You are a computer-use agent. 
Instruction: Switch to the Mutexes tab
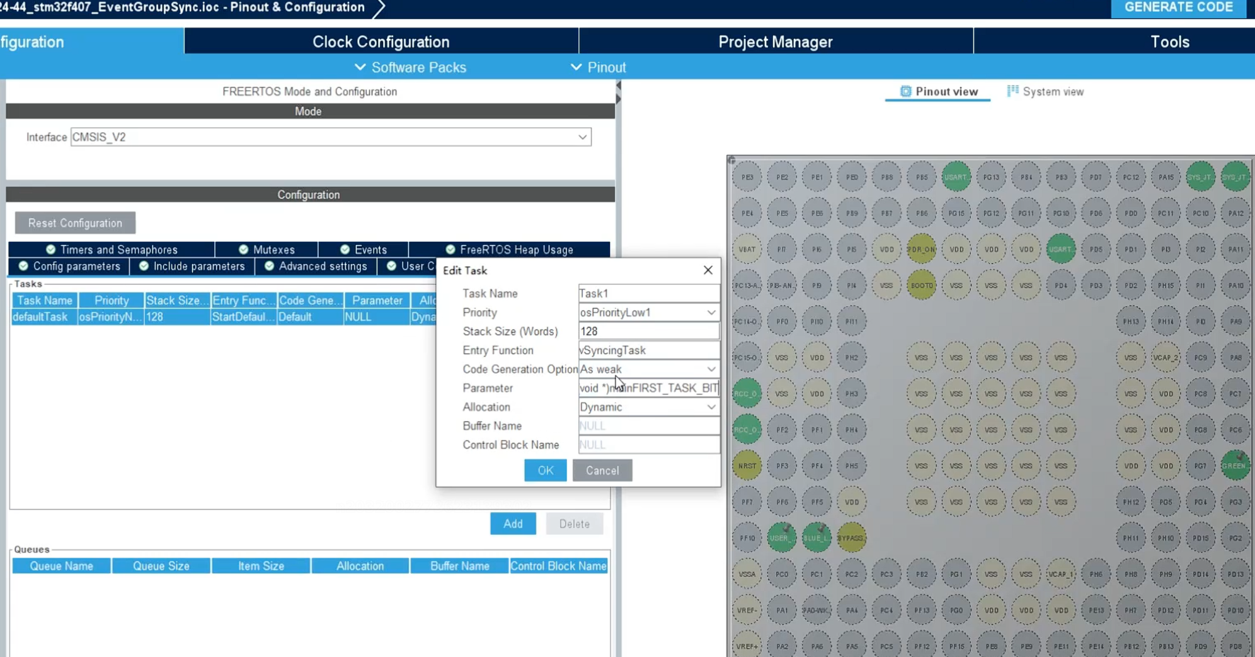266,249
